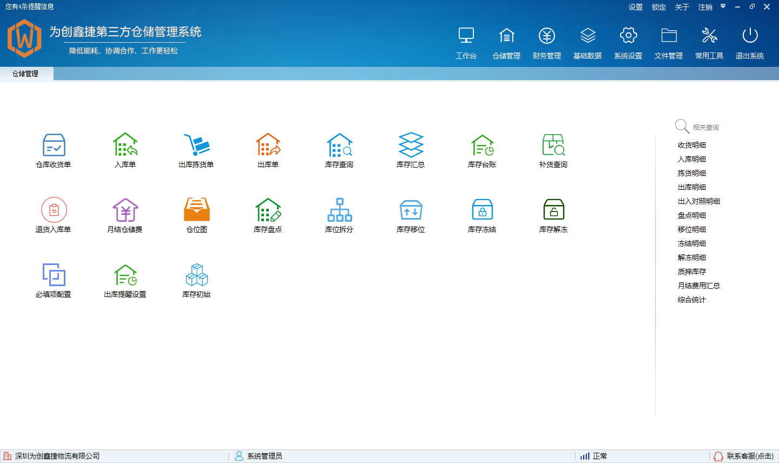The width and height of the screenshot is (779, 463).
Task: Open the 月结费用汇总 link
Action: [x=699, y=286]
